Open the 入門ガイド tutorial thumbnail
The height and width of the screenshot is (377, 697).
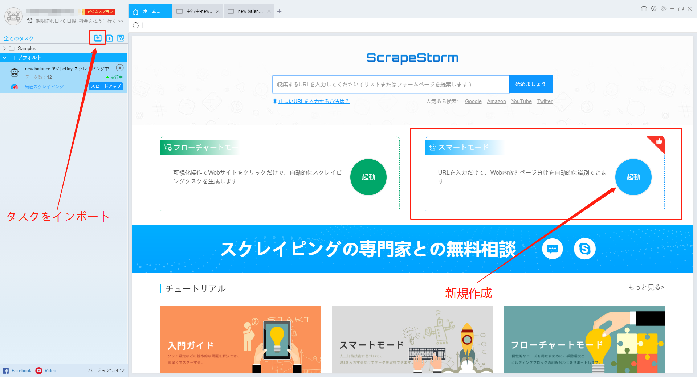tap(240, 339)
